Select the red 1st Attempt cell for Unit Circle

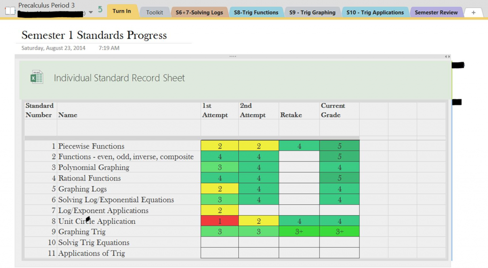coord(220,221)
